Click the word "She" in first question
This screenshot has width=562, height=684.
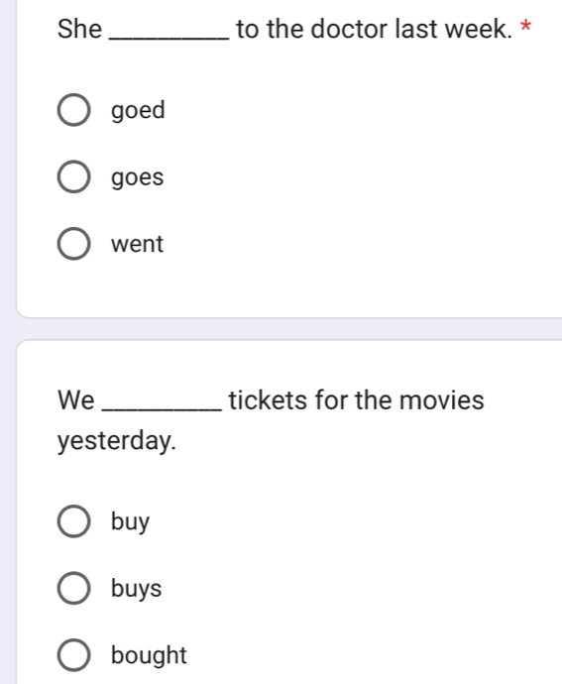point(79,29)
